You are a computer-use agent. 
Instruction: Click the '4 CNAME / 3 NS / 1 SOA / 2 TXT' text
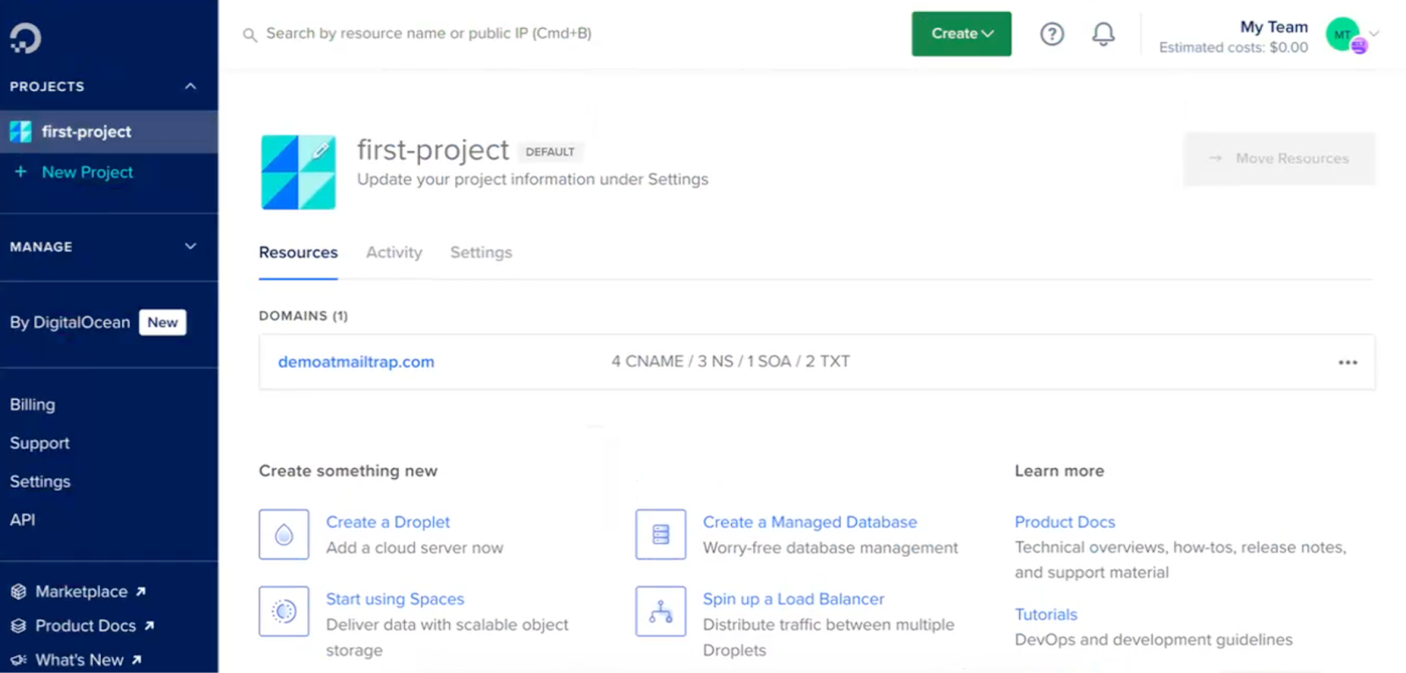pos(730,362)
